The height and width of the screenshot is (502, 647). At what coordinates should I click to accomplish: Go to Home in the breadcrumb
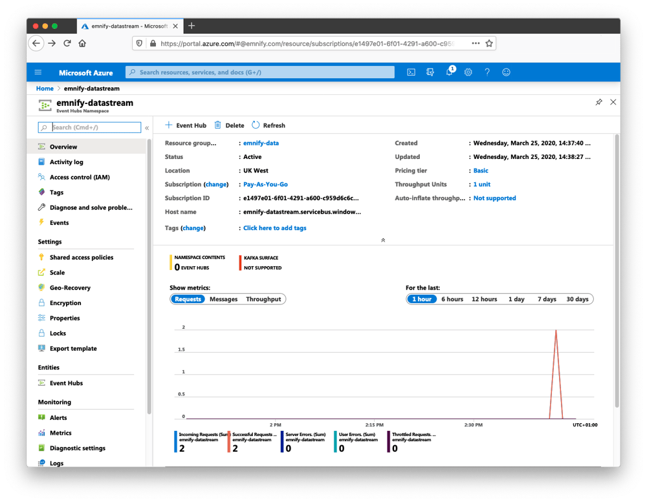(45, 89)
